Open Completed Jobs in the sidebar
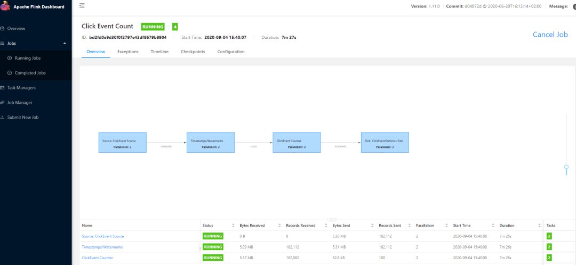The image size is (576, 265). (x=30, y=73)
